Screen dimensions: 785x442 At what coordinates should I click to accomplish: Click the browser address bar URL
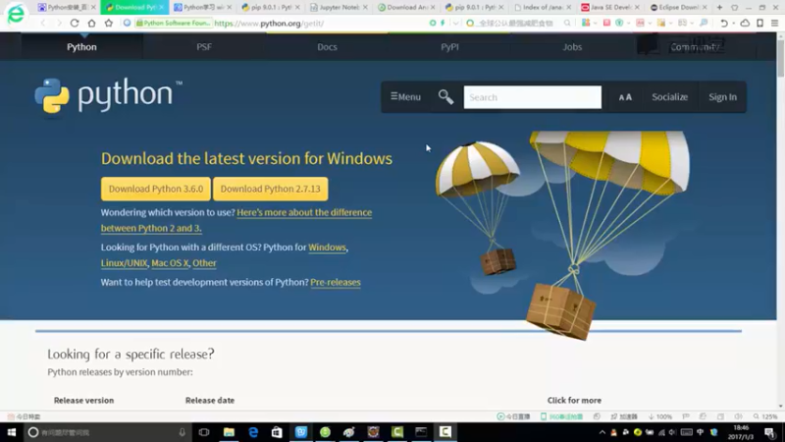click(x=269, y=23)
